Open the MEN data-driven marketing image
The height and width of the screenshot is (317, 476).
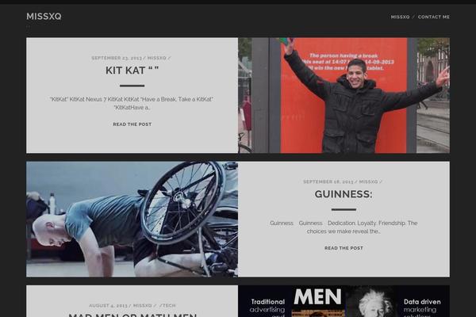(x=344, y=301)
